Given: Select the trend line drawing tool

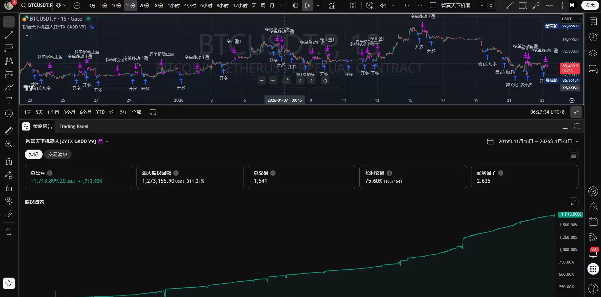Looking at the screenshot, I should pos(9,35).
